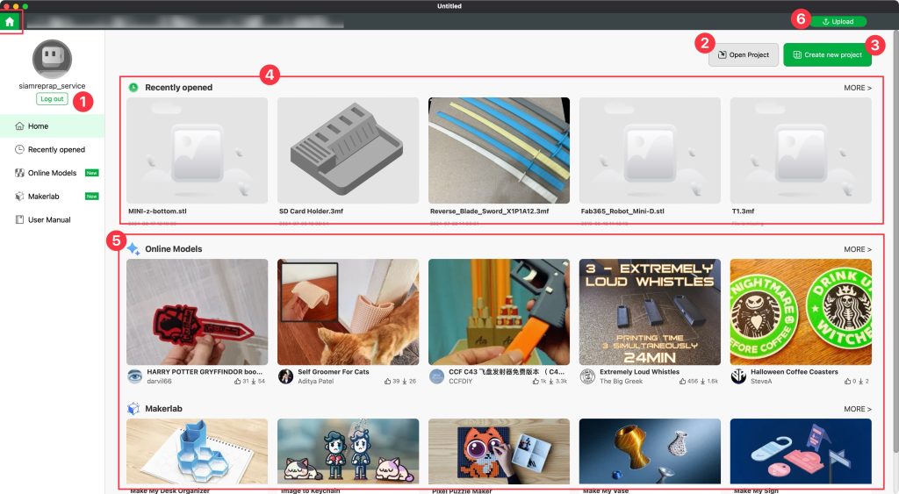Go to Makerlab in the sidebar
Screen dimensions: 899x494
[44, 197]
